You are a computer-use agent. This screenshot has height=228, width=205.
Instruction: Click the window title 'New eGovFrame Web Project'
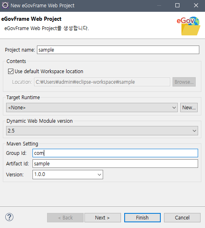[x=43, y=6]
